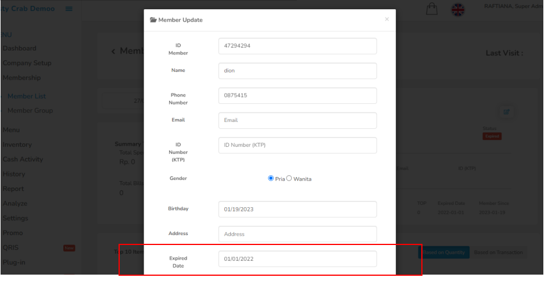Image resolution: width=548 pixels, height=281 pixels.
Task: Click the ID Member field
Action: [298, 46]
